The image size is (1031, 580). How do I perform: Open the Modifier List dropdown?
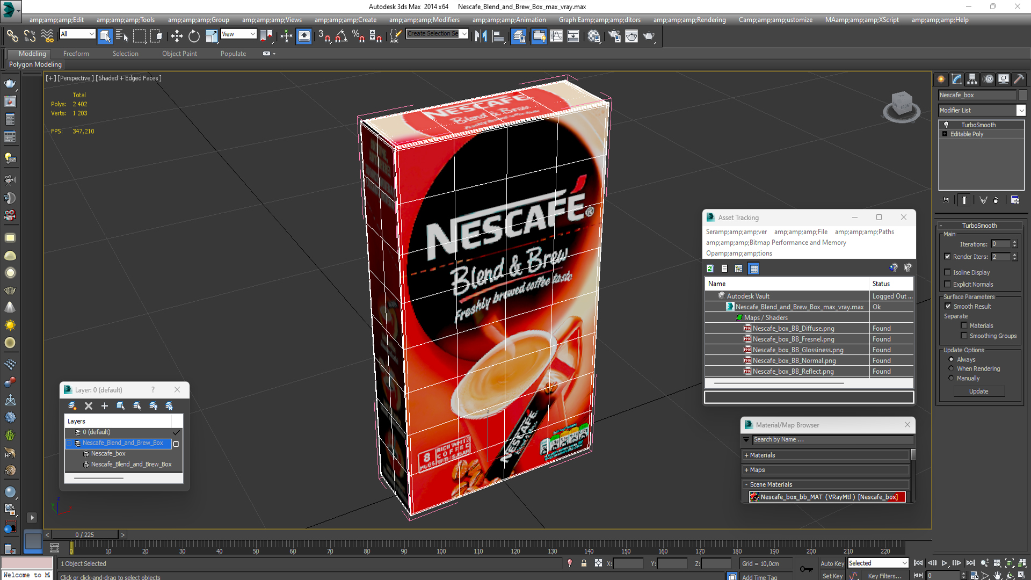(x=1021, y=110)
